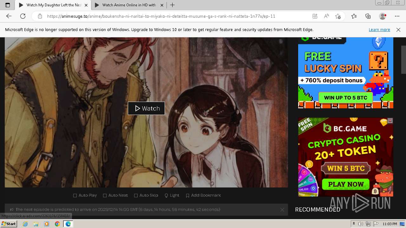406x228 pixels.
Task: Open volume control in system tray
Action: pyautogui.click(x=361, y=224)
